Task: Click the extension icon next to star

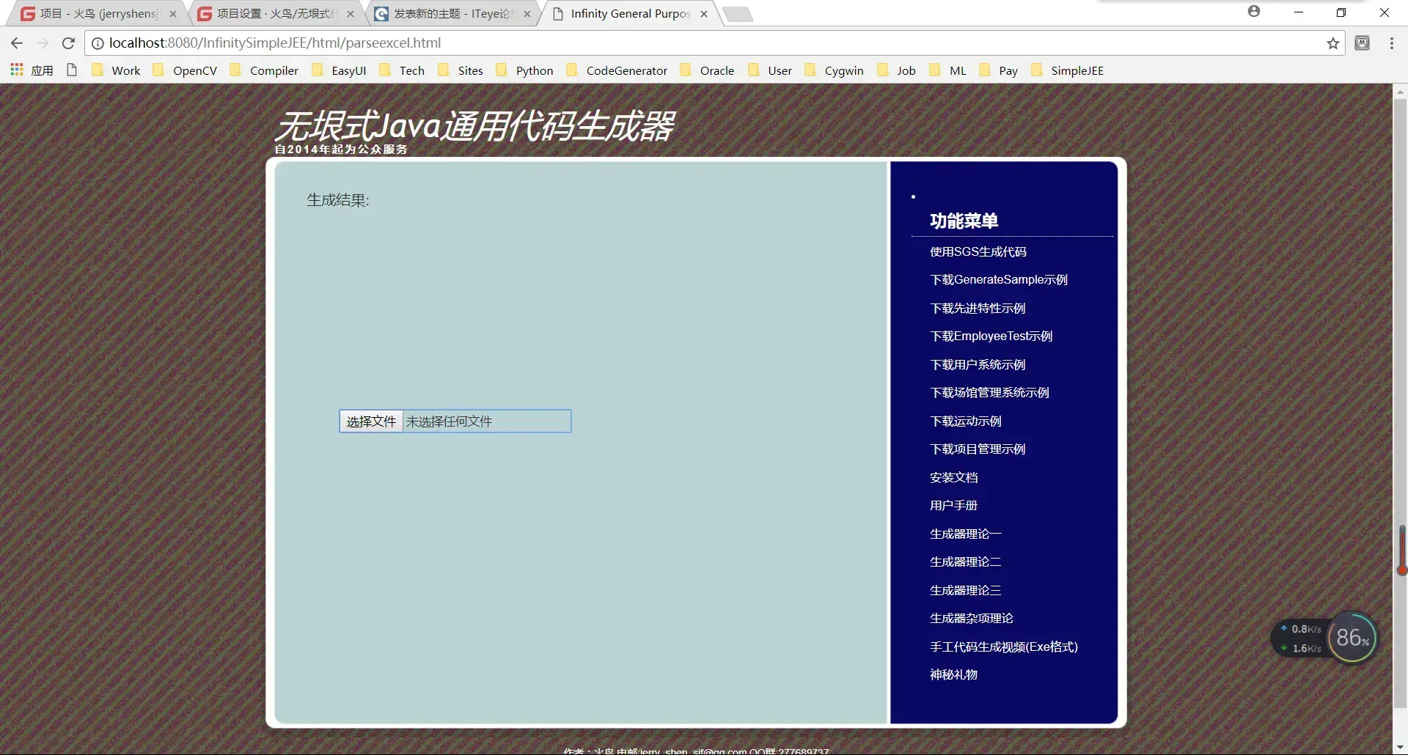Action: coord(1362,43)
